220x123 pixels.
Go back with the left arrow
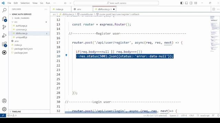[x=66, y=3]
